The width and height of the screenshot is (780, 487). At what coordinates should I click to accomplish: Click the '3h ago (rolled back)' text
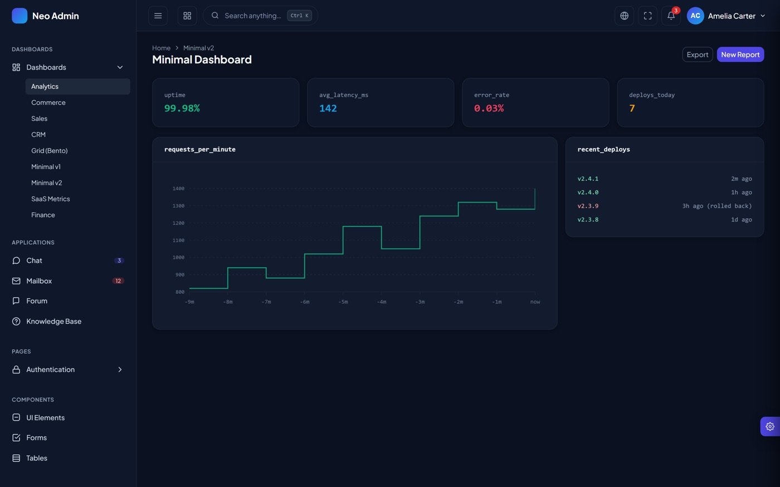pyautogui.click(x=717, y=206)
